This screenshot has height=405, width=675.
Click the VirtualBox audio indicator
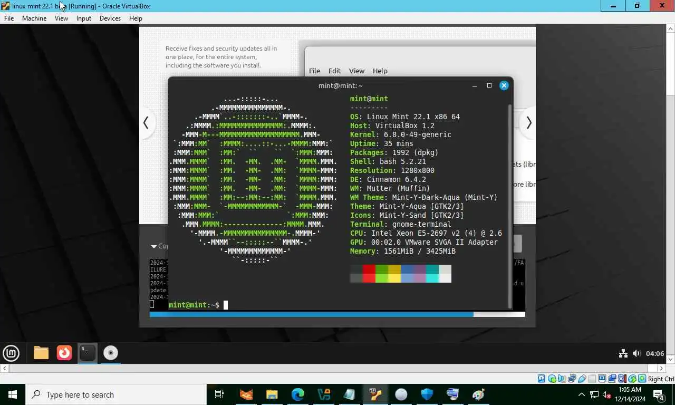pyautogui.click(x=562, y=379)
